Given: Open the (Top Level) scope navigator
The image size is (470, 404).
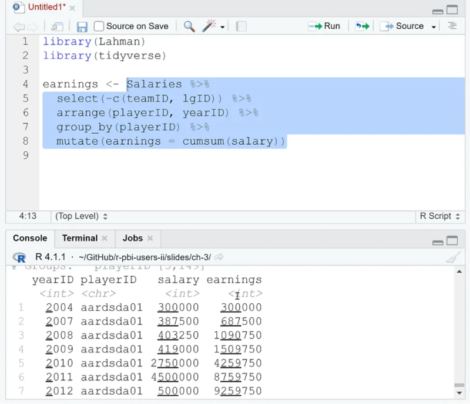Looking at the screenshot, I should [81, 216].
